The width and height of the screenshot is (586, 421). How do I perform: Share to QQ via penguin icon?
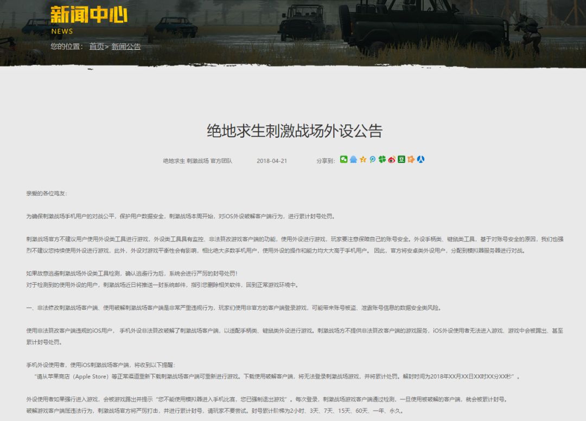(353, 160)
